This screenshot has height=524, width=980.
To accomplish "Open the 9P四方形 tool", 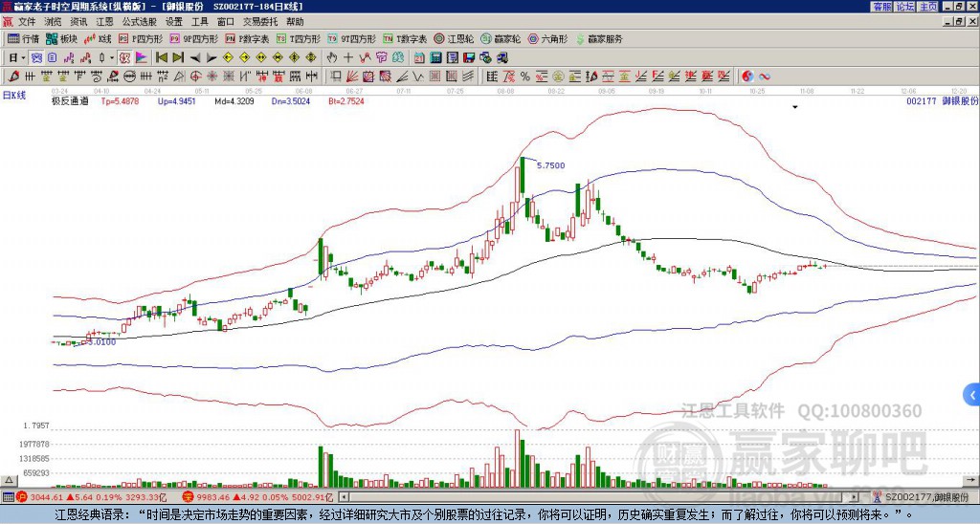I will [193, 38].
